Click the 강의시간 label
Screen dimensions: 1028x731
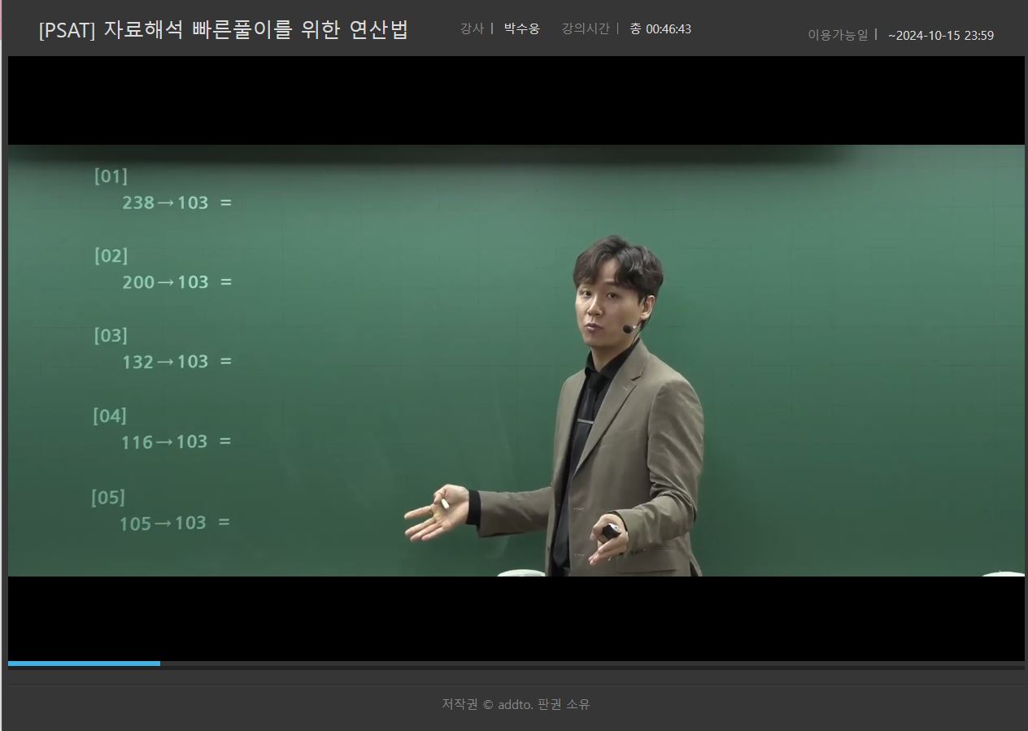[585, 29]
